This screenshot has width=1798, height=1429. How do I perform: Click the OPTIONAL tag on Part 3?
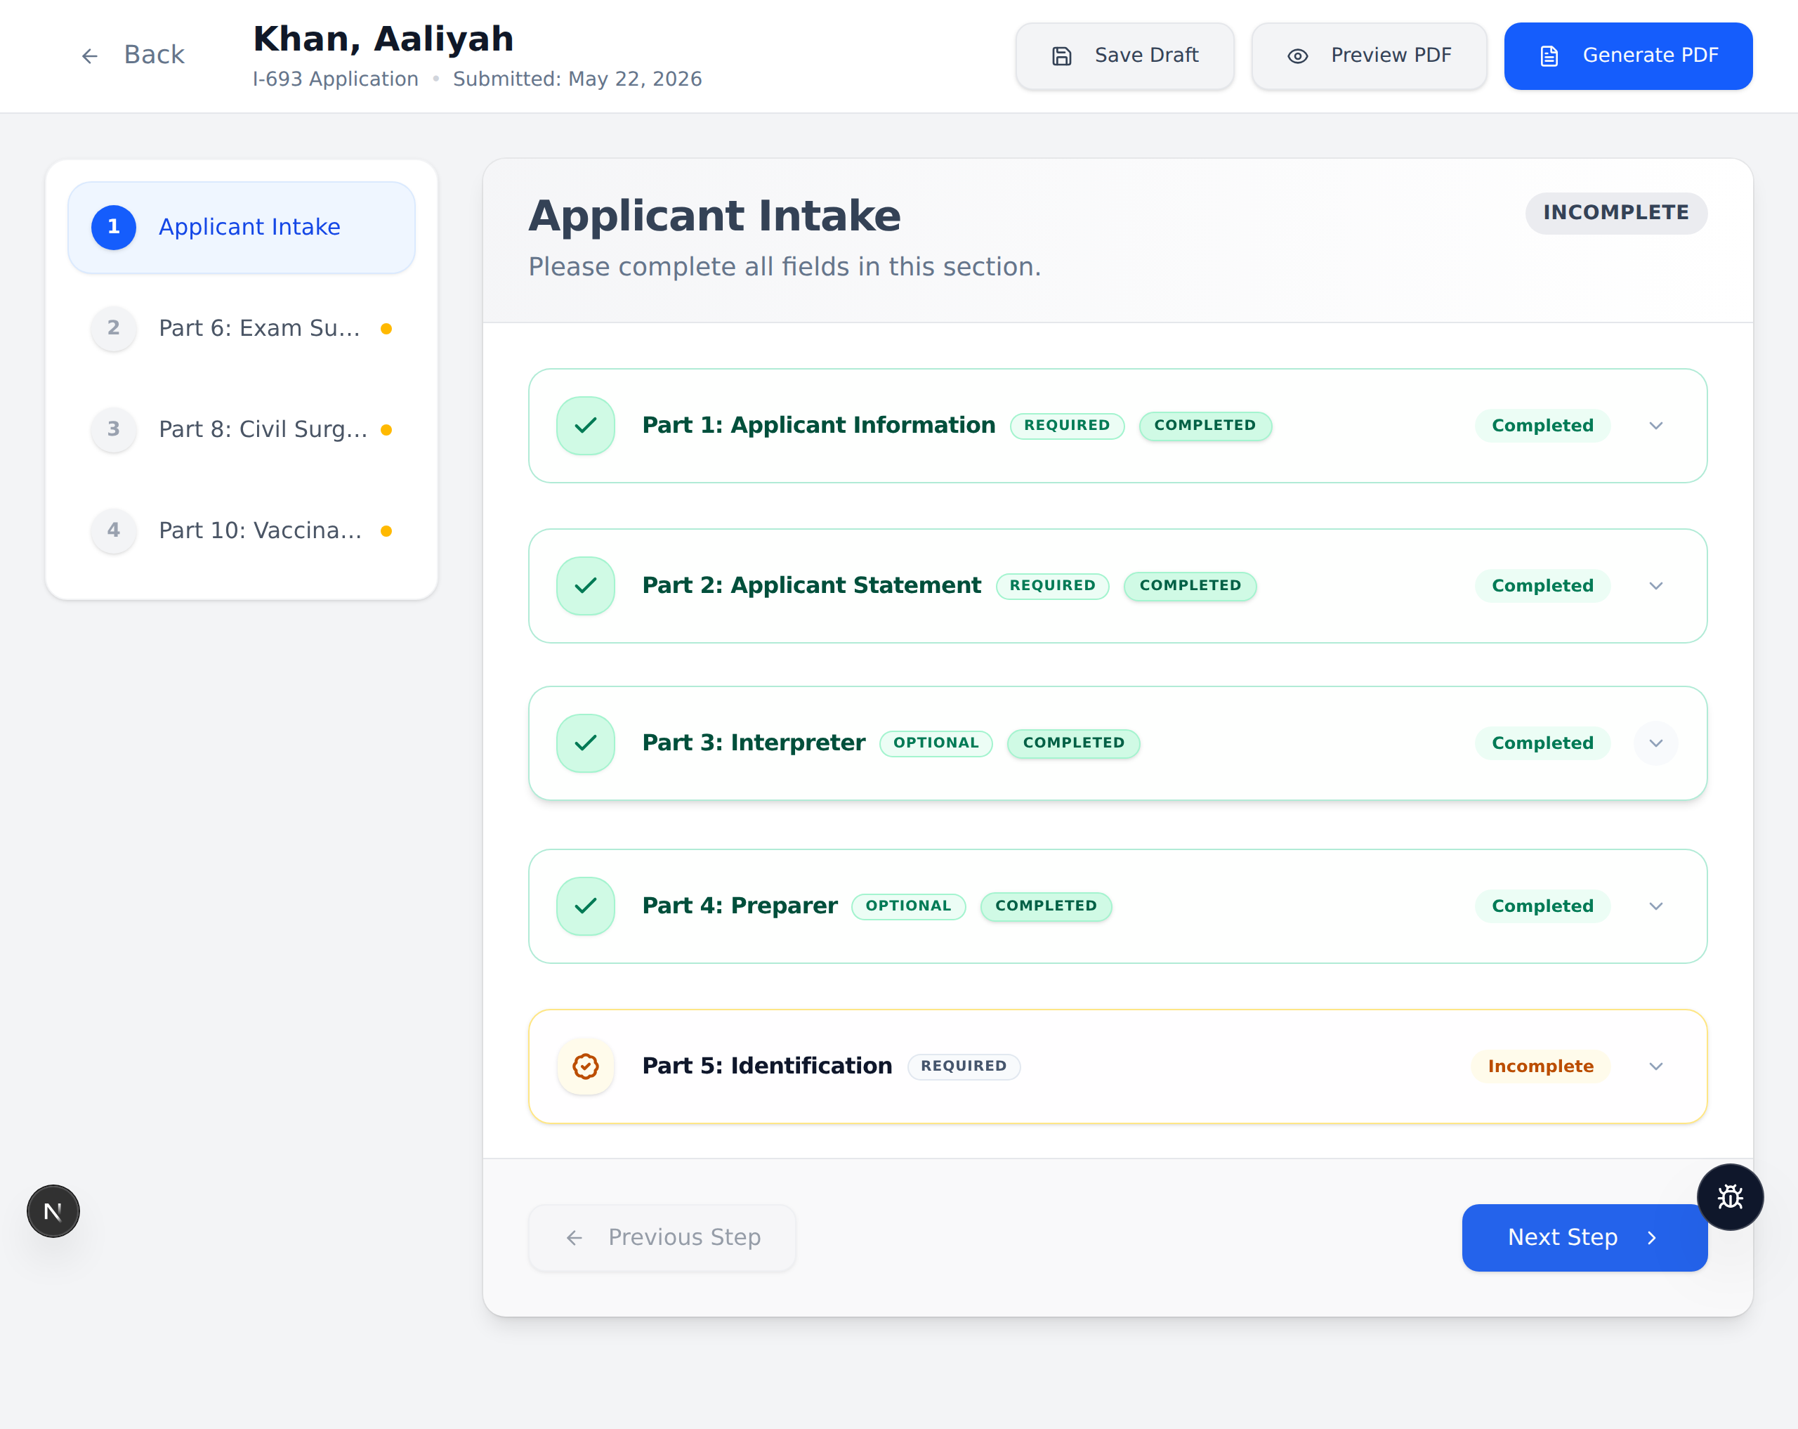tap(936, 743)
